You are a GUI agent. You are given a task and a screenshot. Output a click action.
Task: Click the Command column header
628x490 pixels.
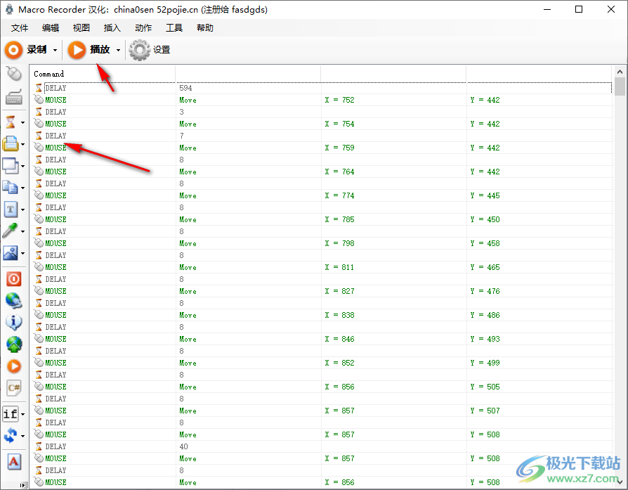(x=103, y=74)
